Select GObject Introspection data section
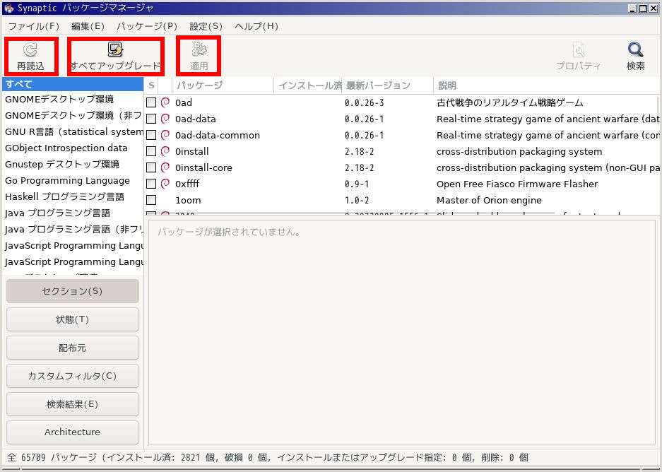 tap(73, 148)
